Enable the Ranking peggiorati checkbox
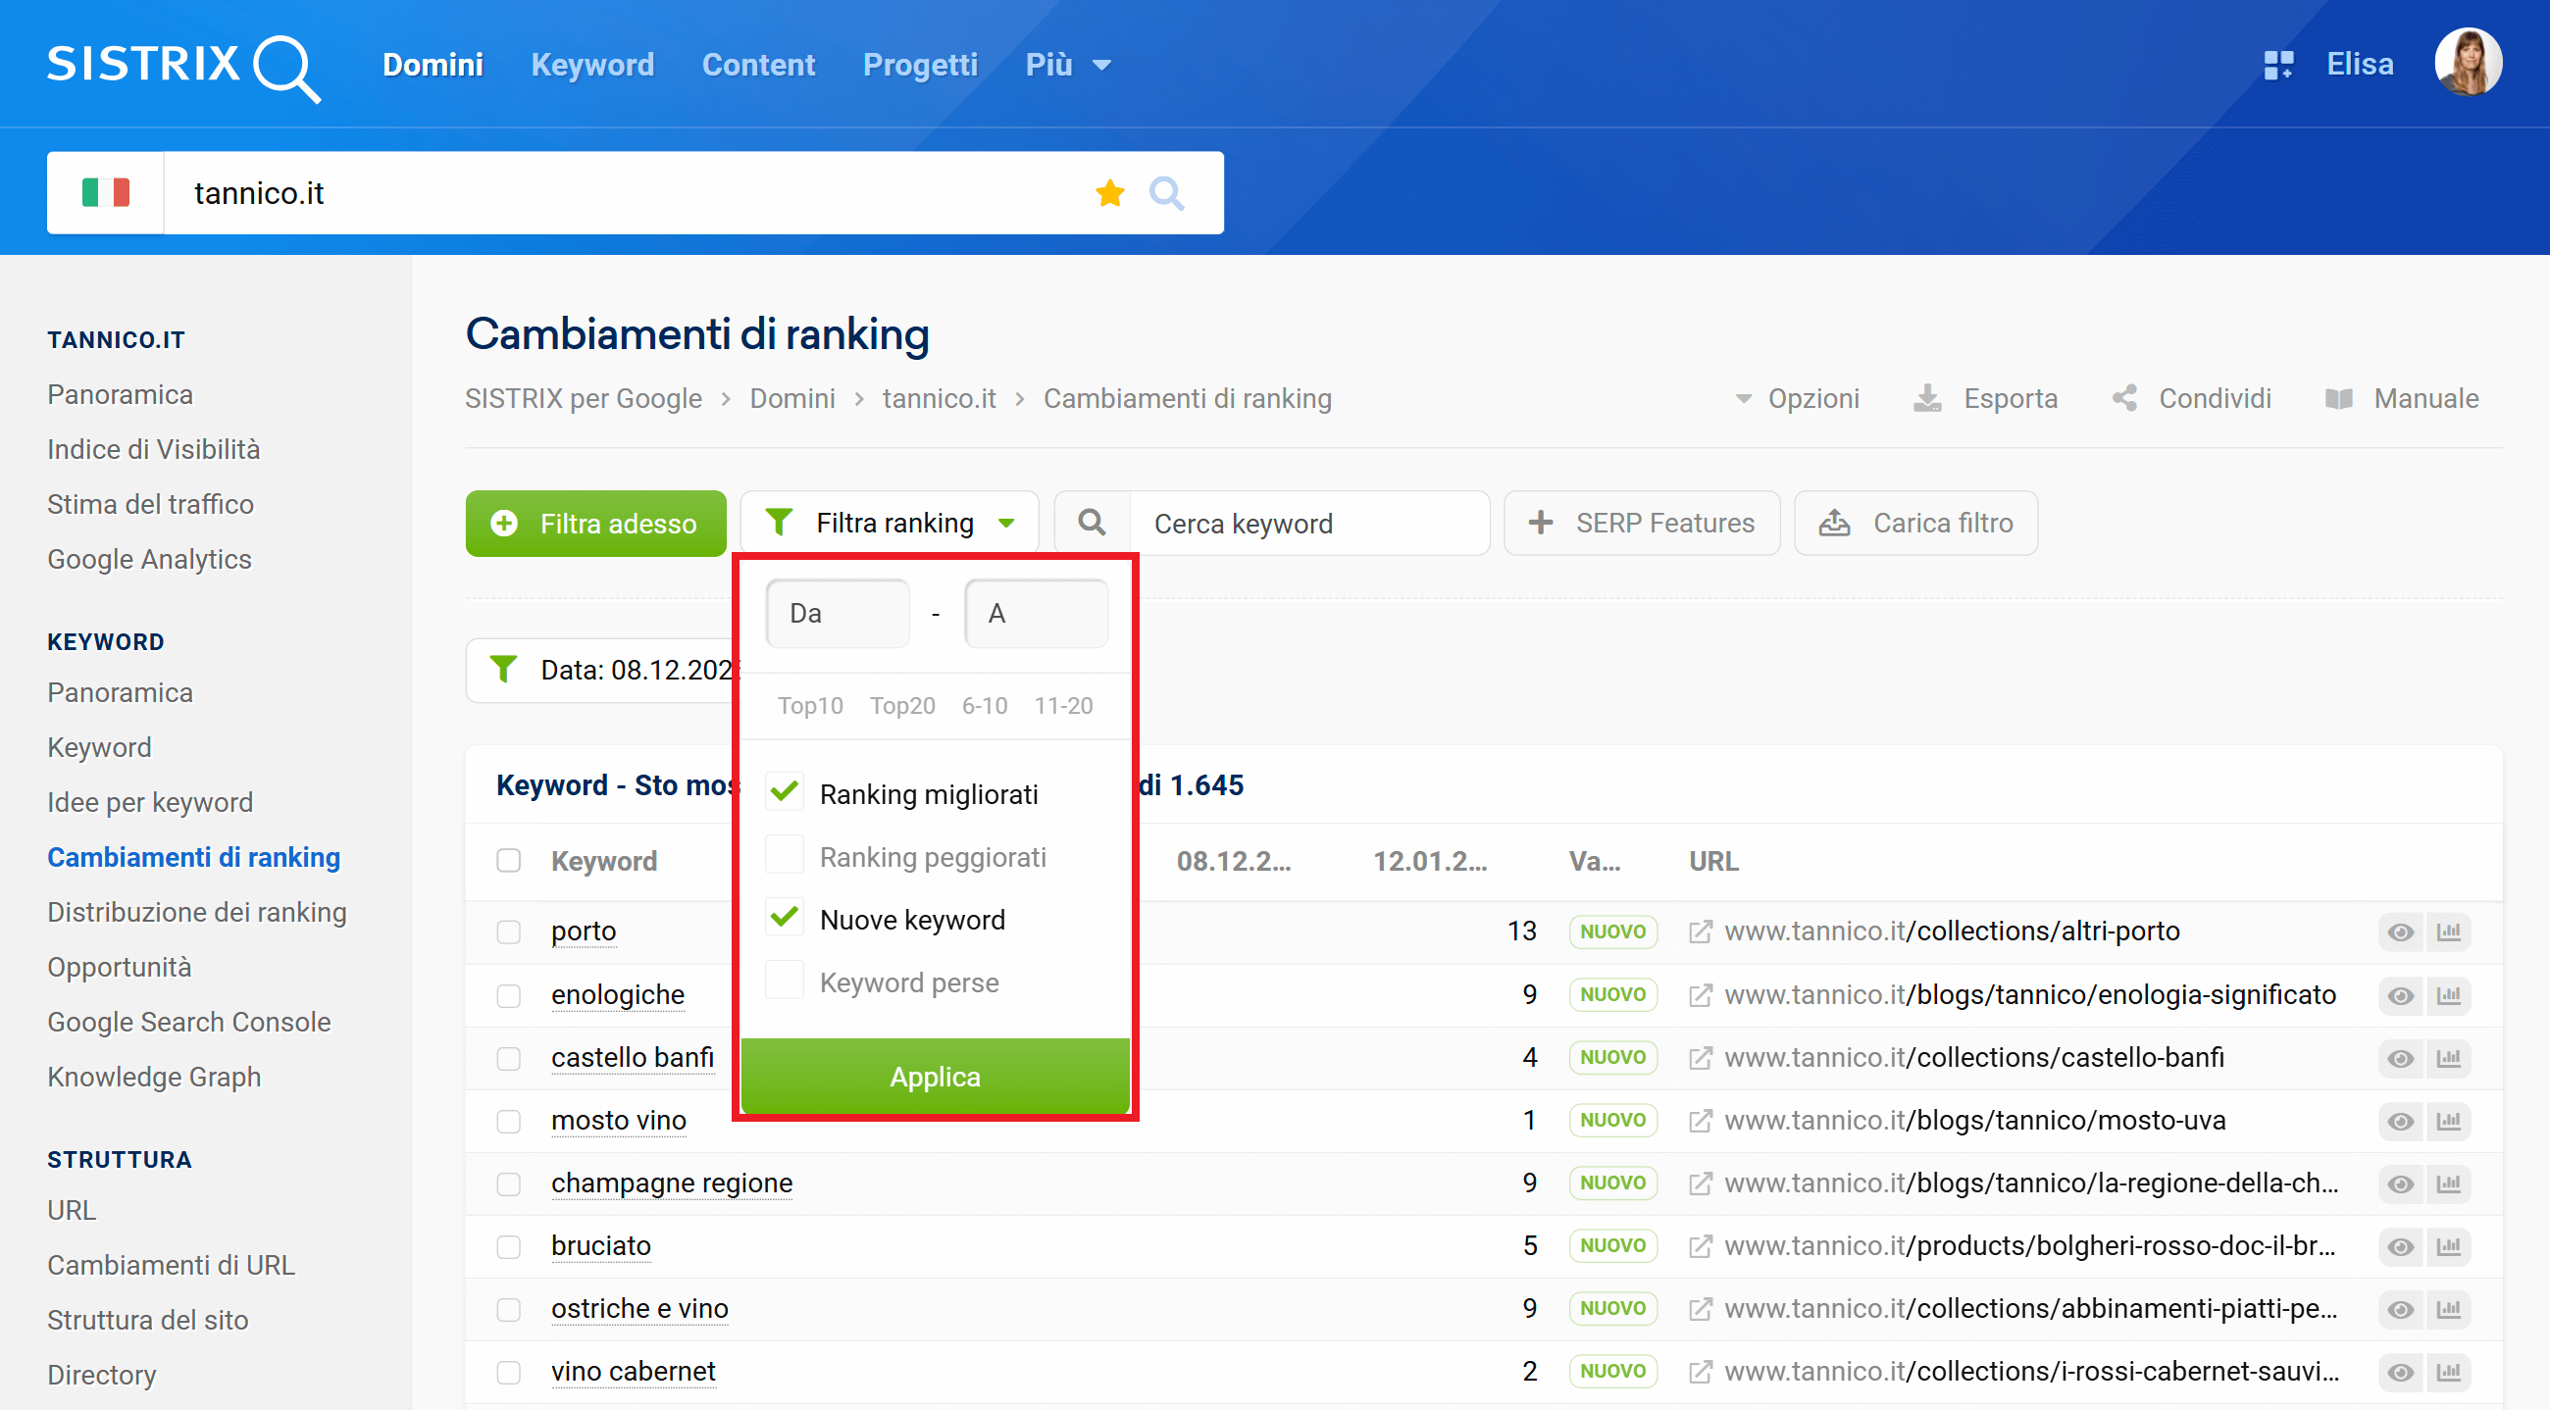Screen dimensions: 2550x1410 point(784,855)
